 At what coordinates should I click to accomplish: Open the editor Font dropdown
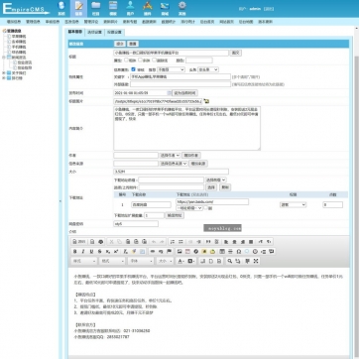coord(141,261)
